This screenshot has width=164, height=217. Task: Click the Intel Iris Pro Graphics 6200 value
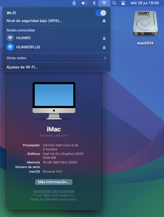coord(63,156)
